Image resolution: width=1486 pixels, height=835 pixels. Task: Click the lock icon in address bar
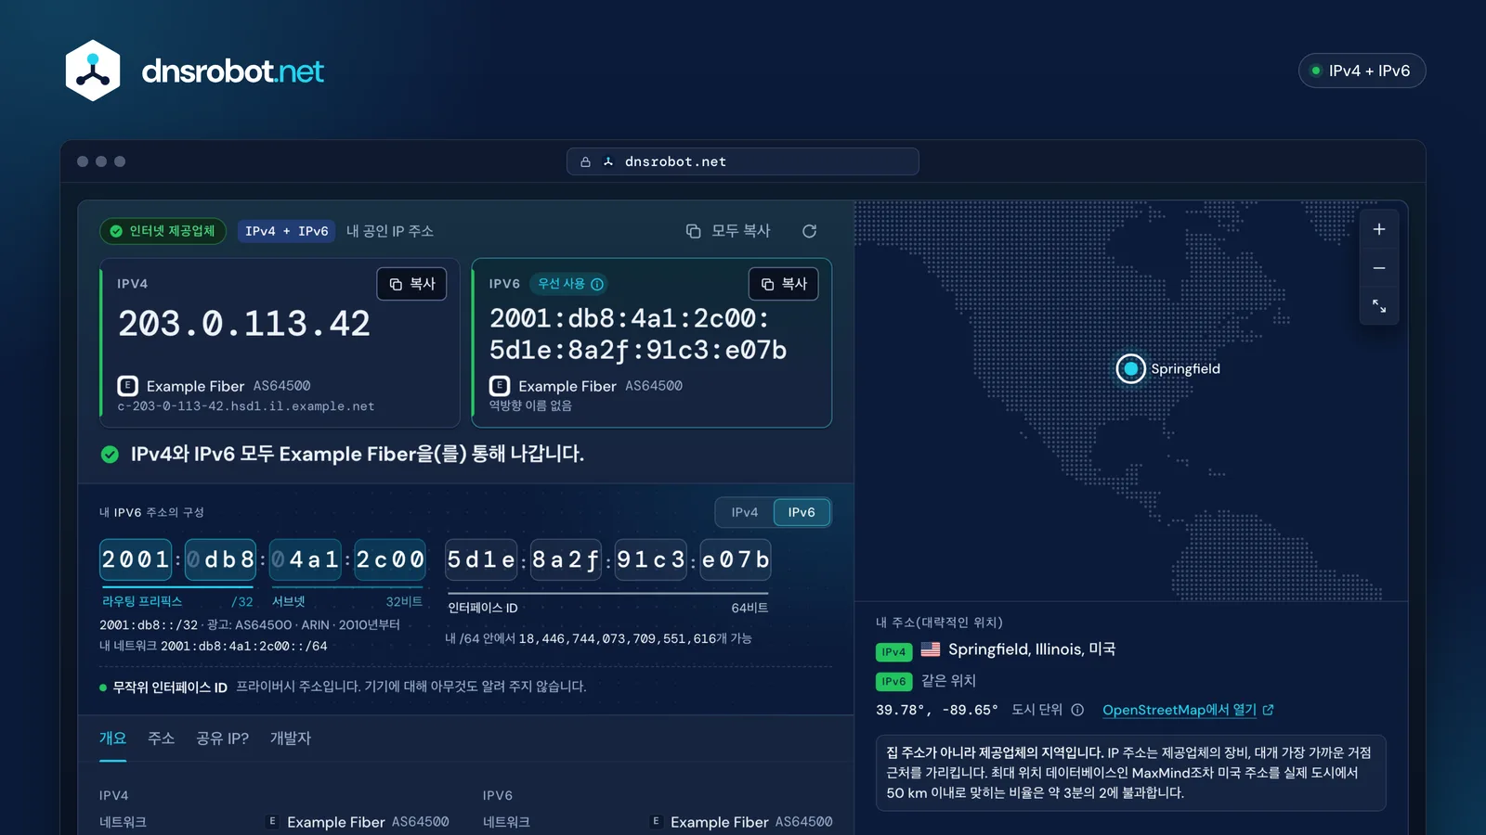point(585,161)
